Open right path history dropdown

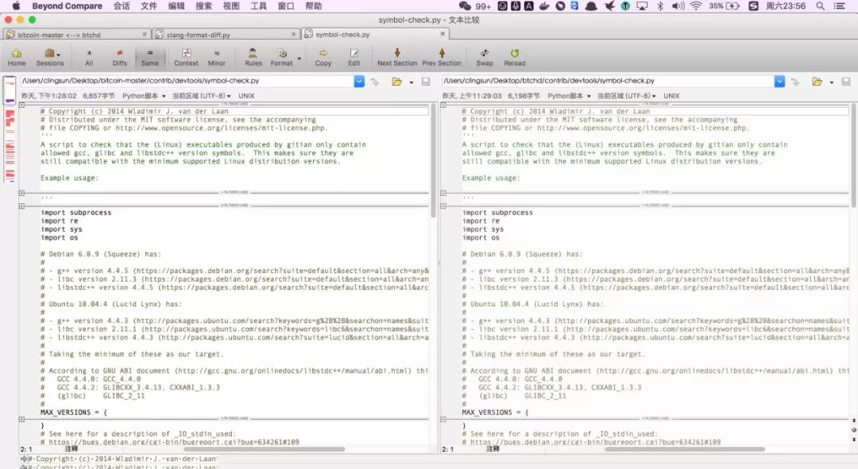coord(780,82)
